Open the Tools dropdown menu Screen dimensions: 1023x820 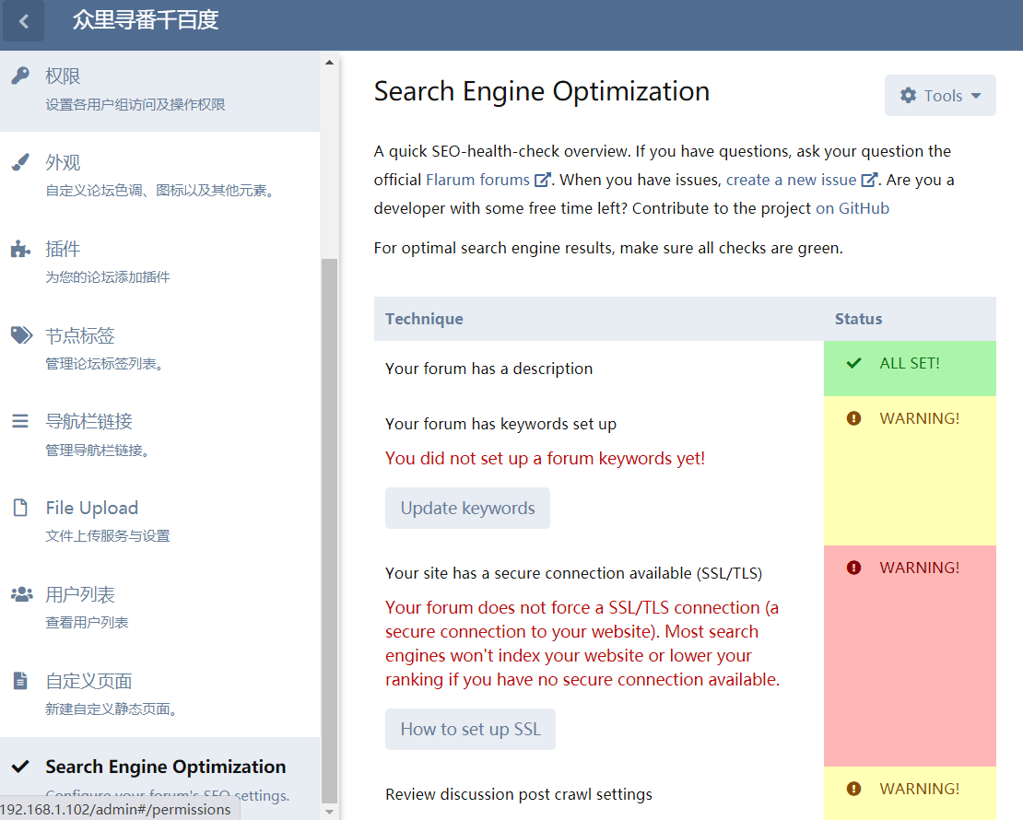[940, 96]
